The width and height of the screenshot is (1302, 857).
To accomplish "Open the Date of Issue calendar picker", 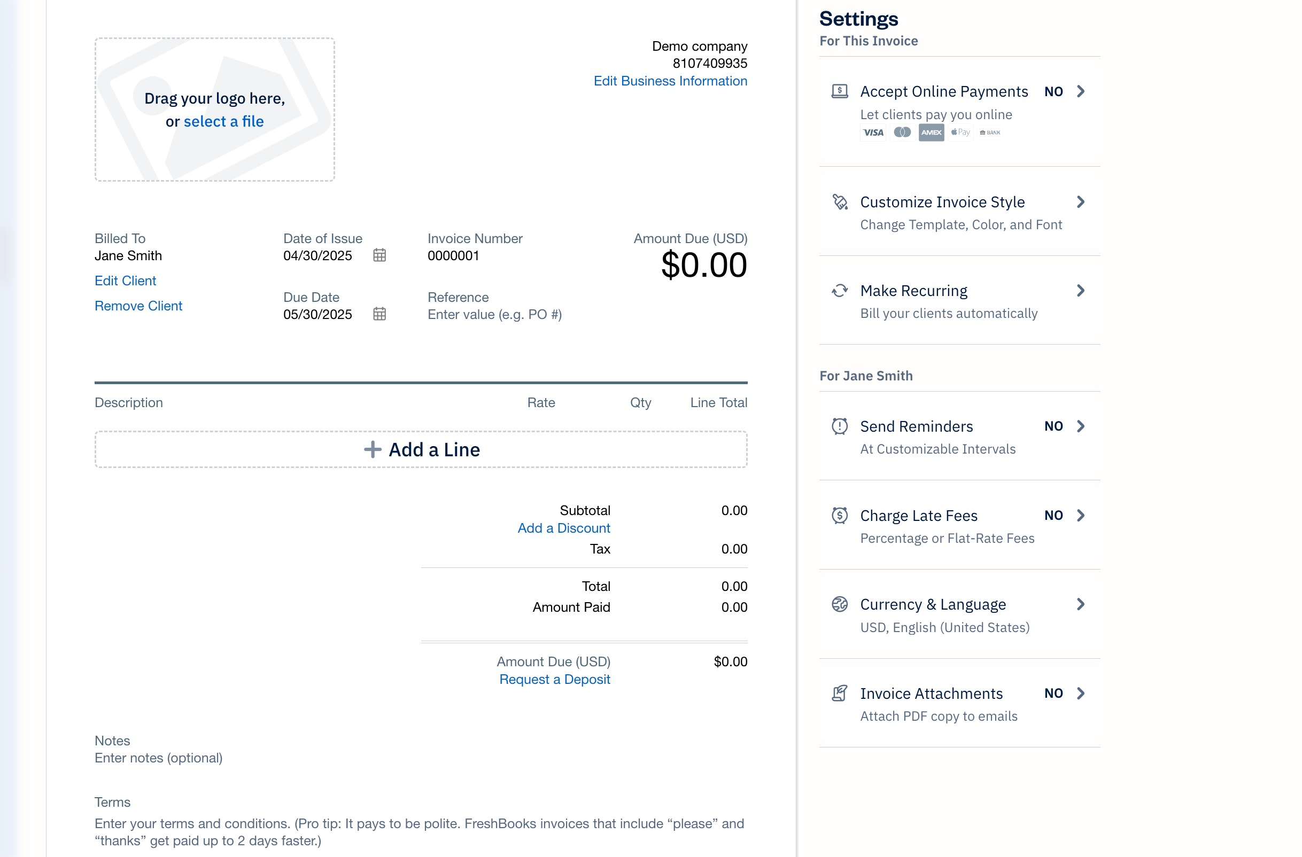I will click(379, 255).
